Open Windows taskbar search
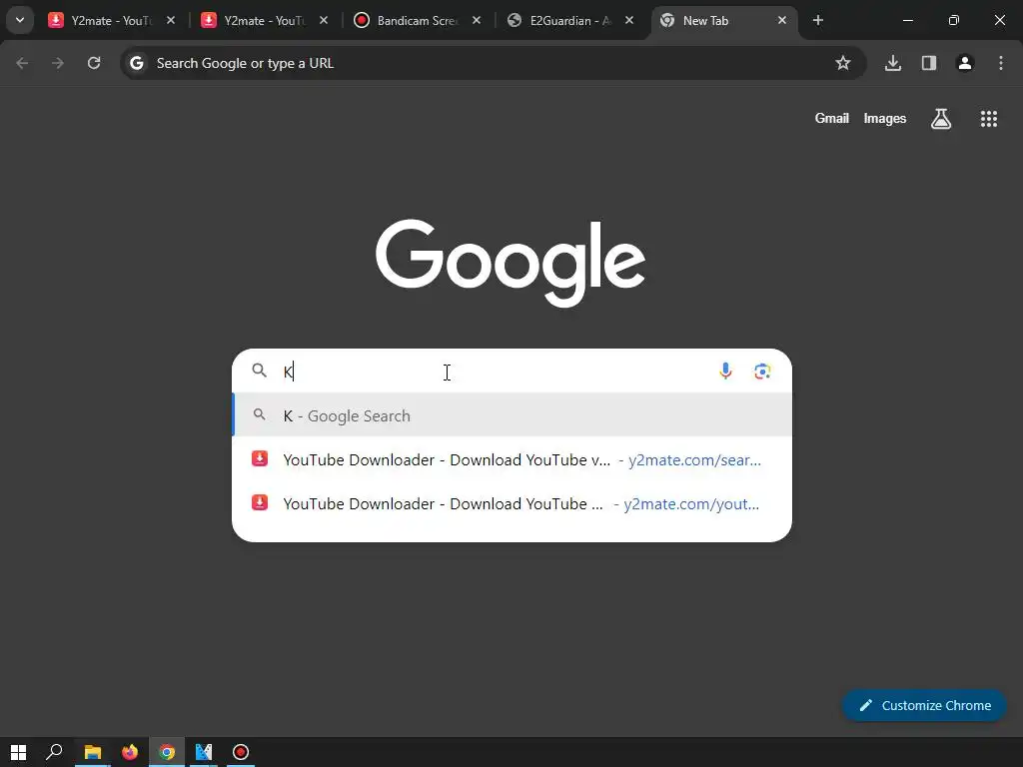 (x=54, y=752)
